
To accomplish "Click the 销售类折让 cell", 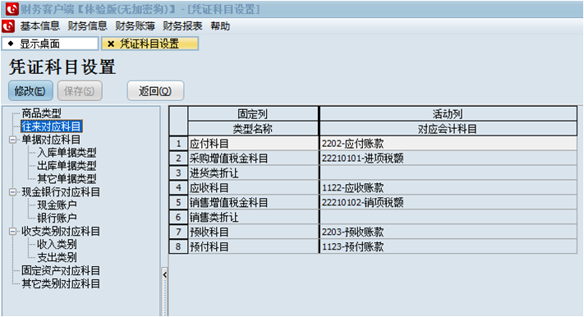I will coord(253,217).
